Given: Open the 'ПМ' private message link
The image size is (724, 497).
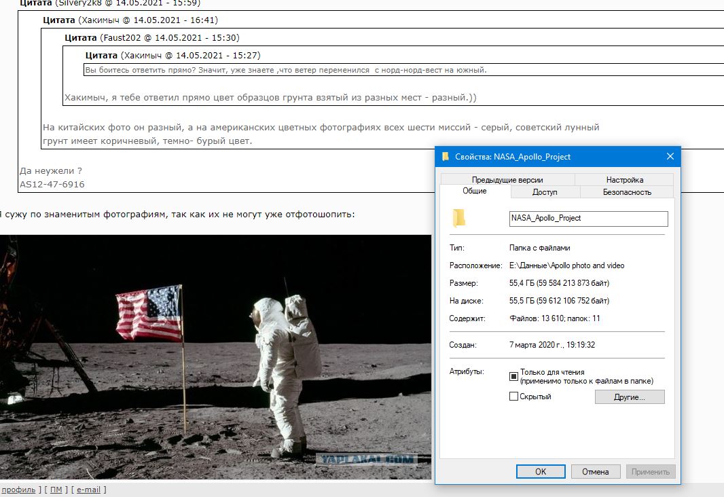Looking at the screenshot, I should pyautogui.click(x=56, y=490).
